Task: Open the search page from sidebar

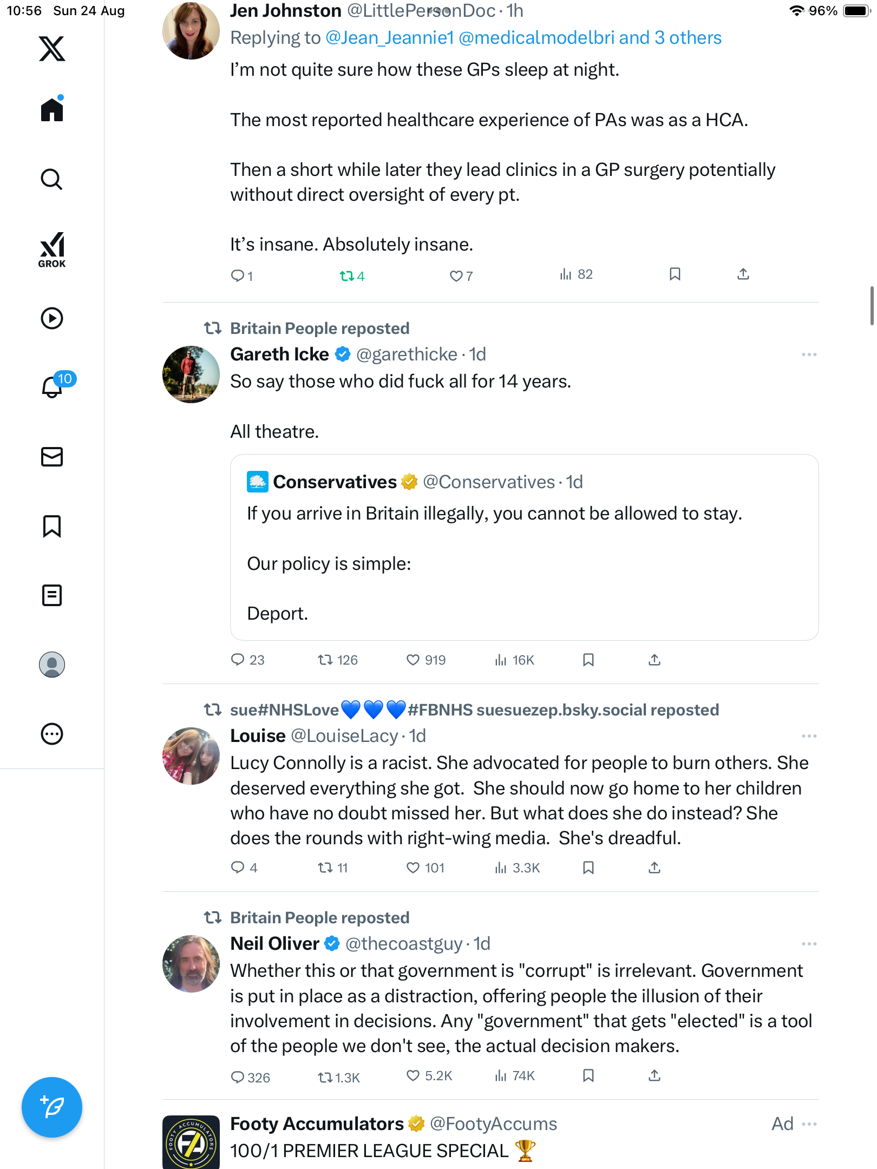Action: click(52, 180)
